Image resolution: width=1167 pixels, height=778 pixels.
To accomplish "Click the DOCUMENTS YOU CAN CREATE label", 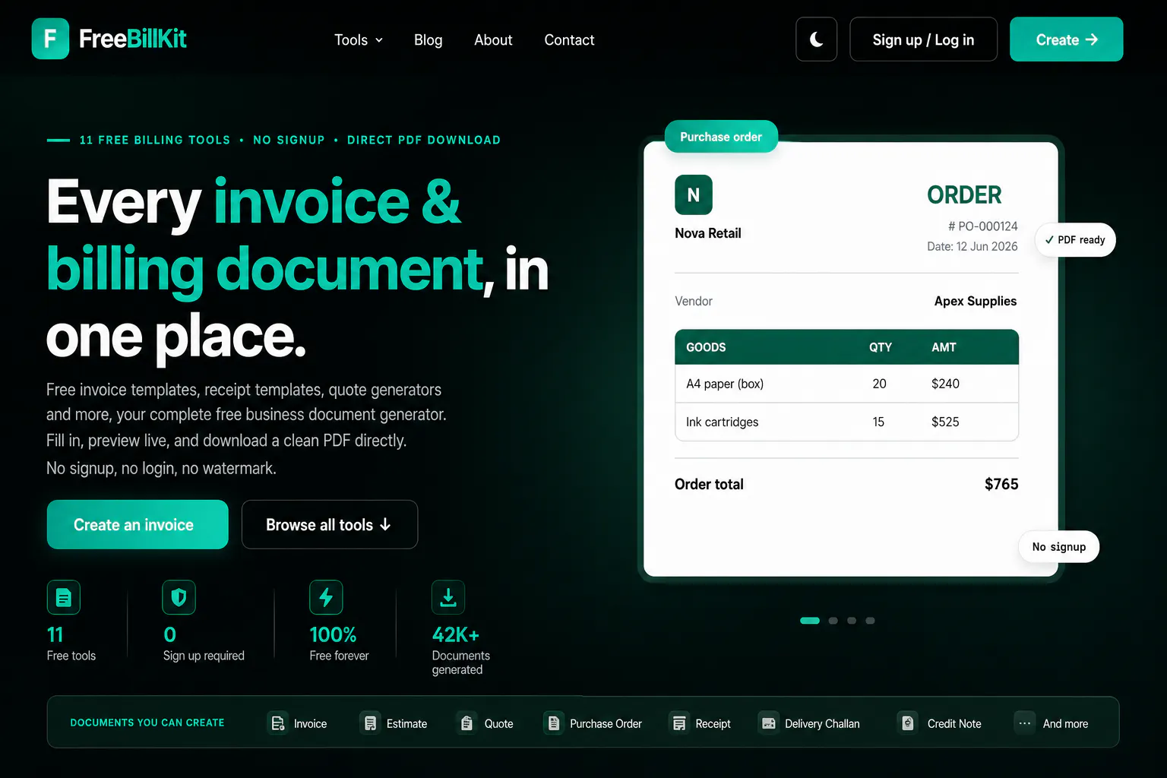I will [x=147, y=723].
